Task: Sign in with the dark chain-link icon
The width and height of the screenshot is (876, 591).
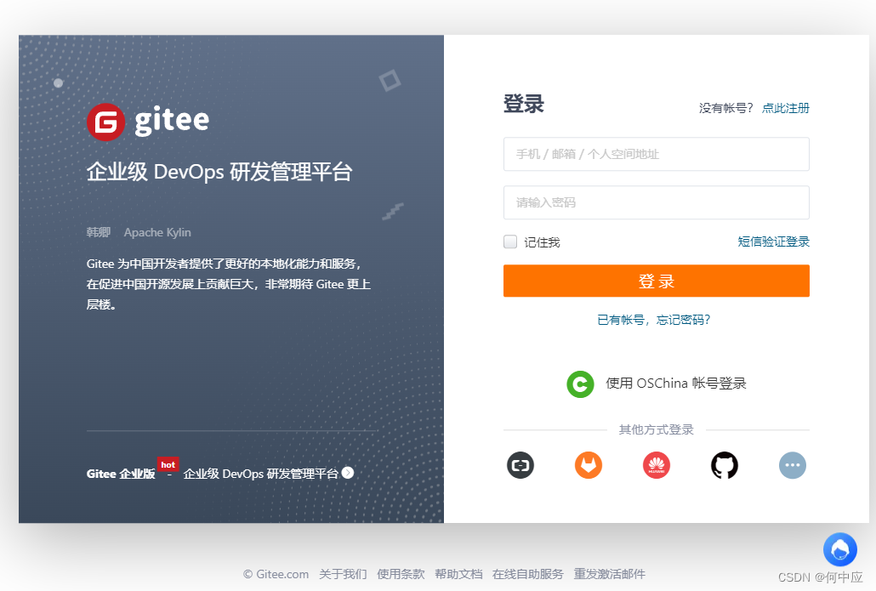Action: 520,465
